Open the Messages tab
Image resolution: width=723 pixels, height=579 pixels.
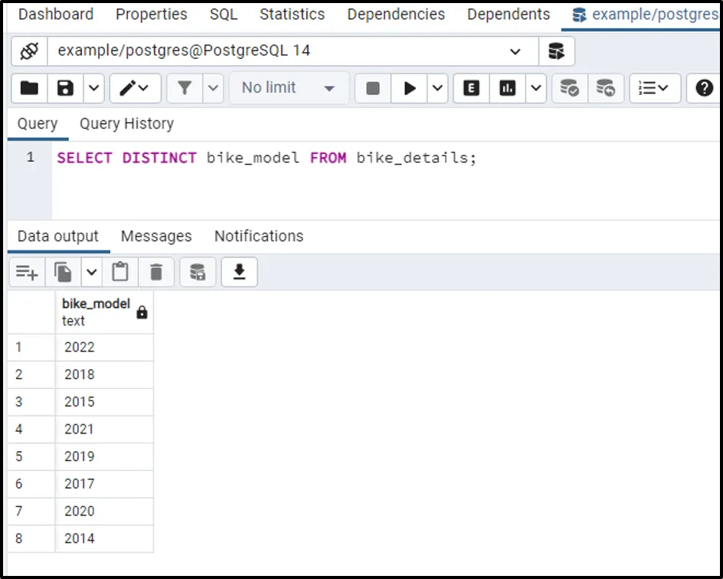[x=156, y=236]
